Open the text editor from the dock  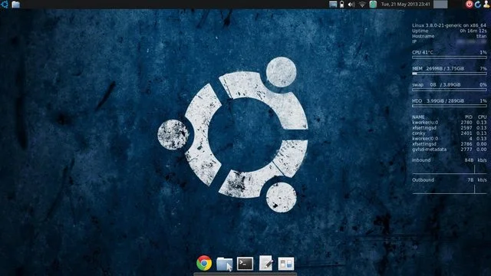click(265, 263)
